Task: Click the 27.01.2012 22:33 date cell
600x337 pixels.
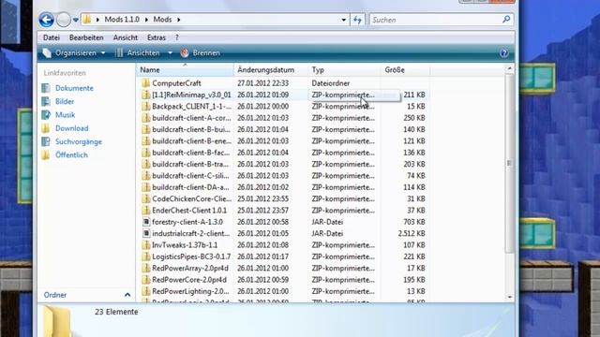Action: 262,83
